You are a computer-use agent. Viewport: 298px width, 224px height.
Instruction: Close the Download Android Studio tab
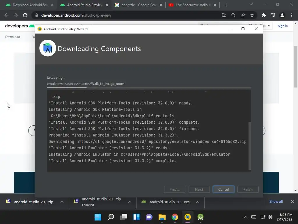tap(52, 5)
